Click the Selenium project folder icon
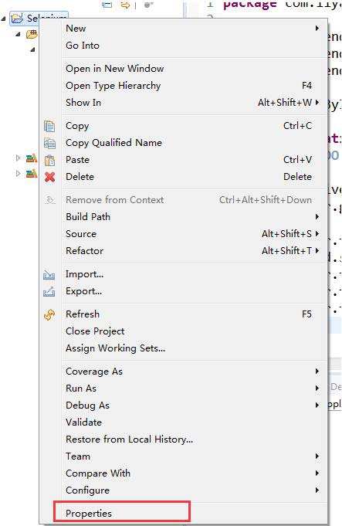The width and height of the screenshot is (342, 526). coord(17,18)
